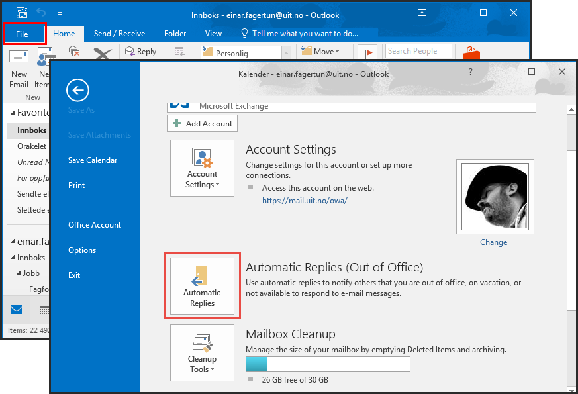This screenshot has width=578, height=394.
Task: Click the Add Account button
Action: click(202, 124)
